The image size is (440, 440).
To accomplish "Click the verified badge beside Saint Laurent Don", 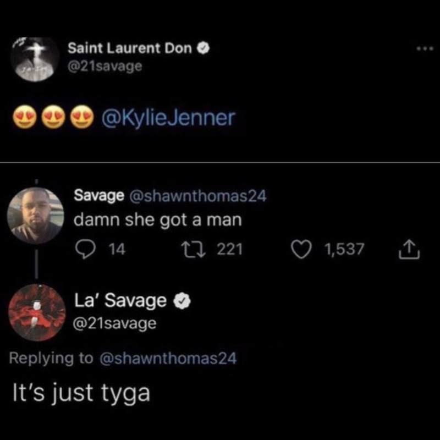I will click(x=203, y=48).
